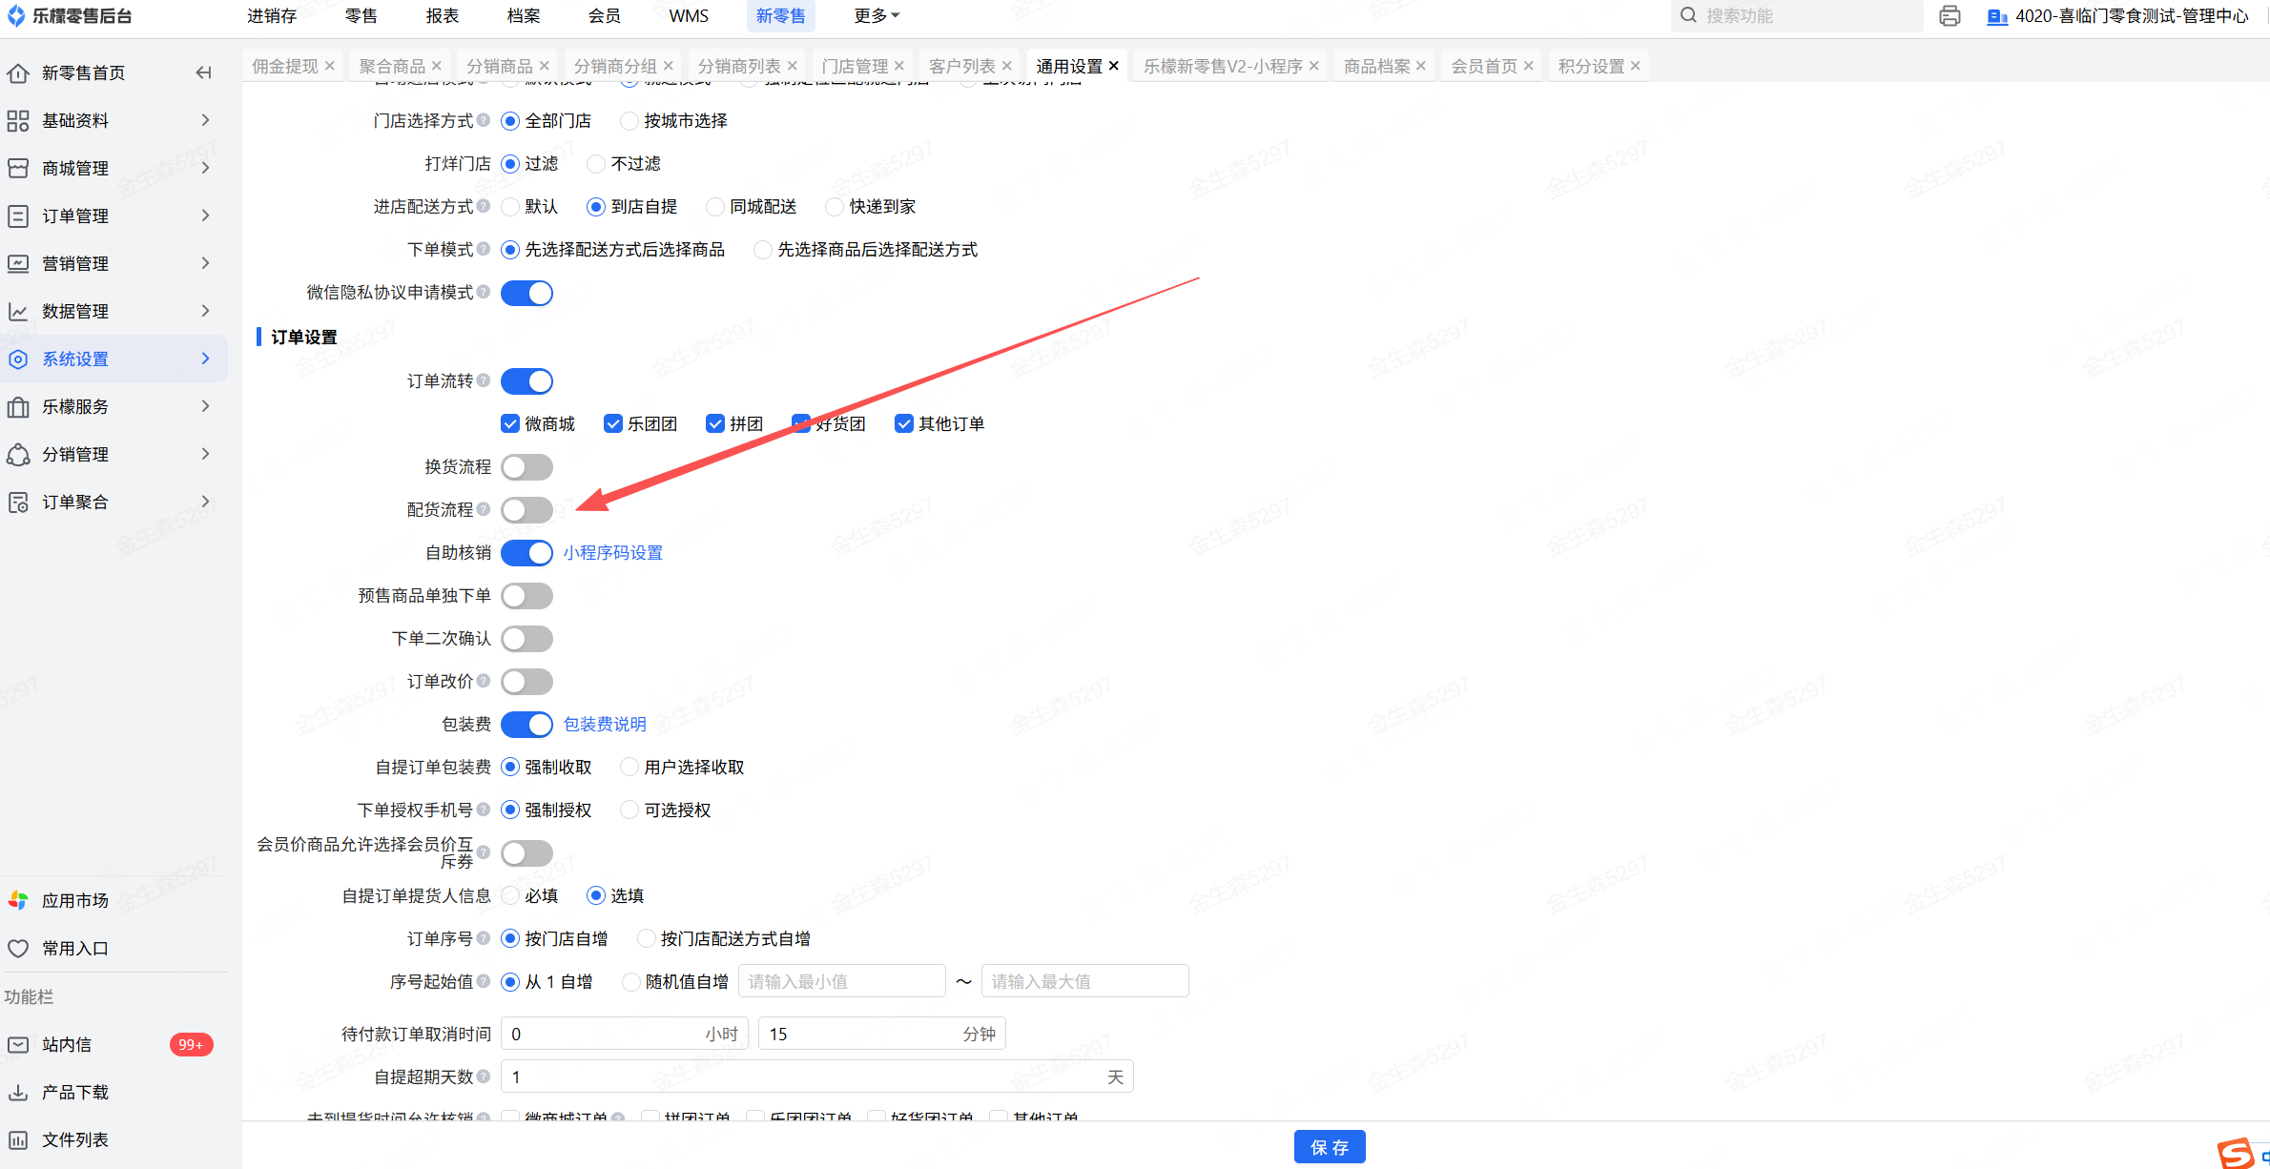The height and width of the screenshot is (1169, 2270).
Task: Open the 小程序码设置 link
Action: coord(612,552)
